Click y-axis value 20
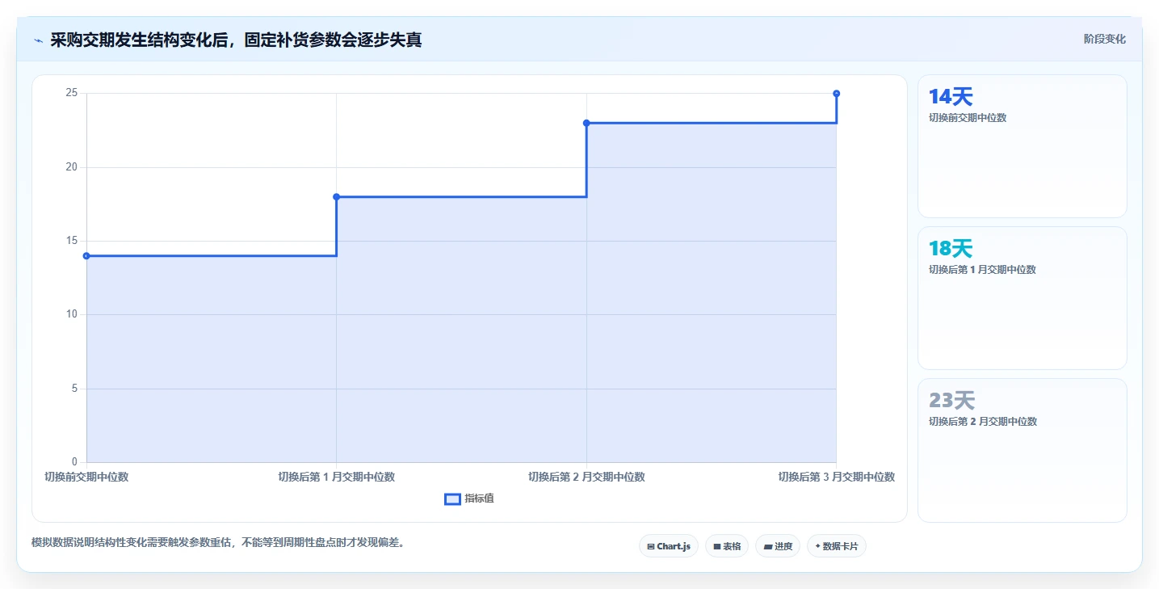 [72, 167]
